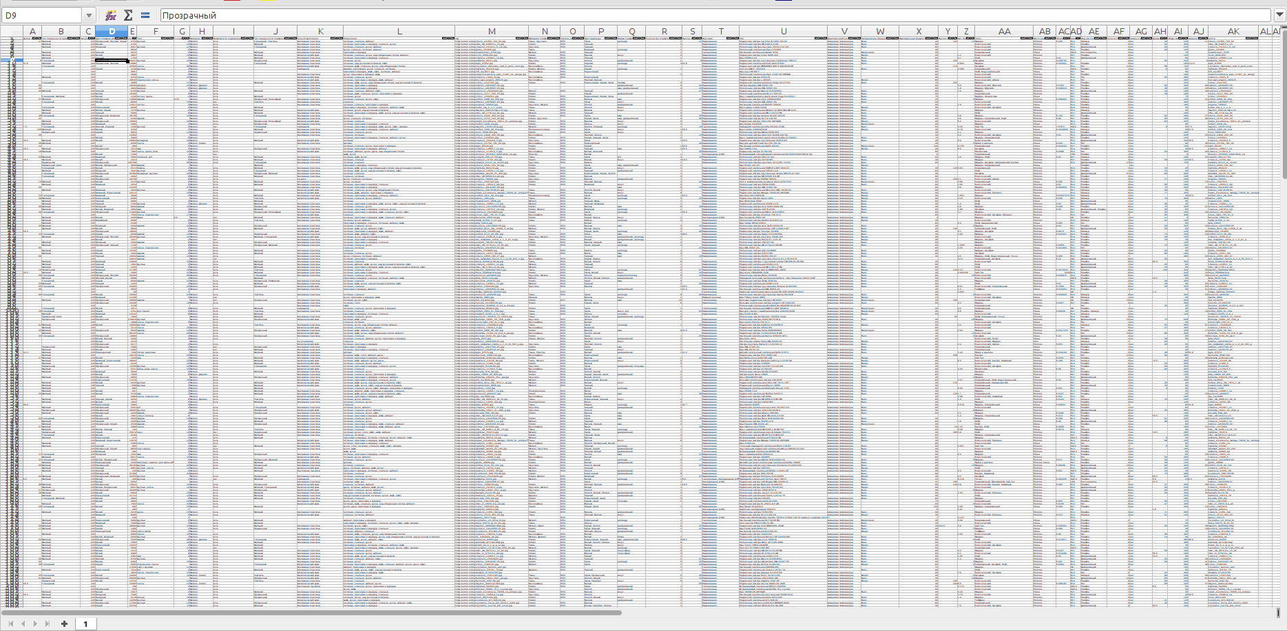This screenshot has width=1287, height=631.
Task: Click the formula input line showing Прозрачный
Action: pos(689,15)
